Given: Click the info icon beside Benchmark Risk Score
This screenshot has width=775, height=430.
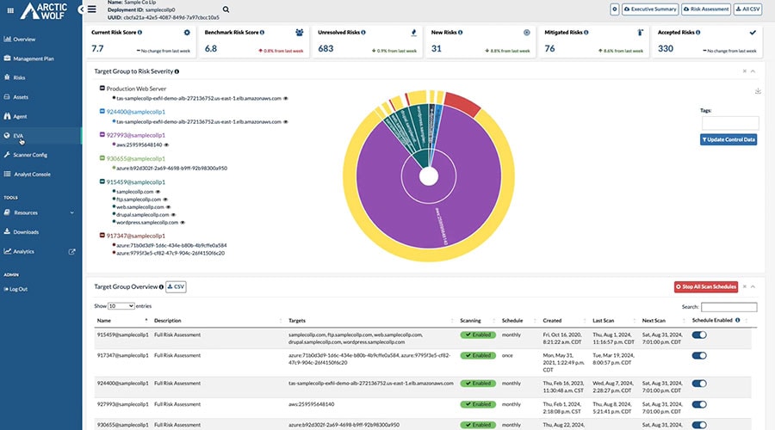Looking at the screenshot, I should 262,32.
